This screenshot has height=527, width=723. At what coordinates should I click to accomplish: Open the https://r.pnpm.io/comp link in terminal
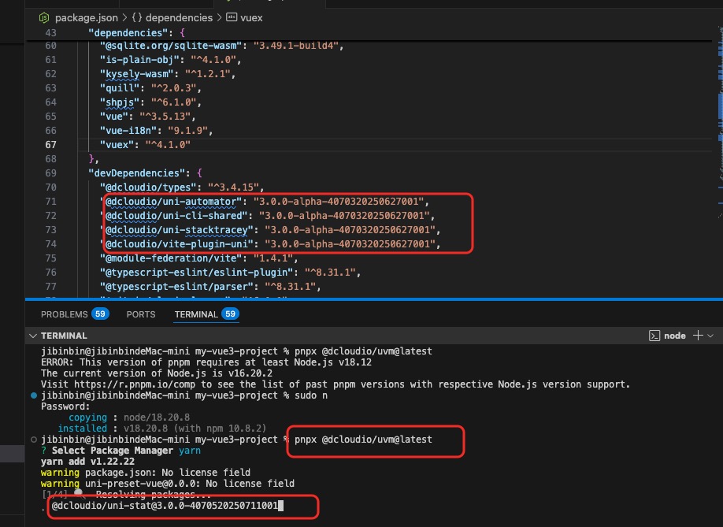[x=134, y=384]
